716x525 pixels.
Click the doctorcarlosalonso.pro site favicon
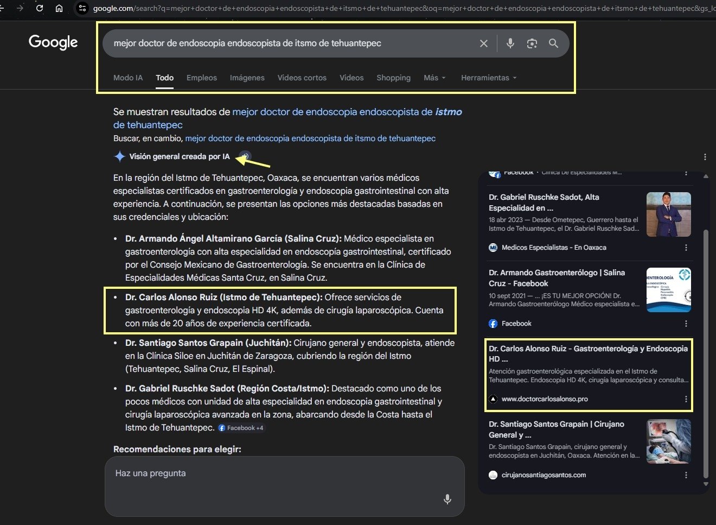click(493, 399)
